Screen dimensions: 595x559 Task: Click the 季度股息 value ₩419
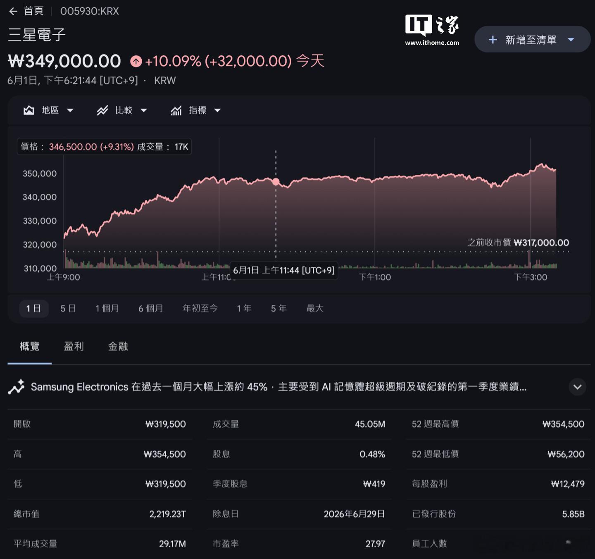(374, 484)
